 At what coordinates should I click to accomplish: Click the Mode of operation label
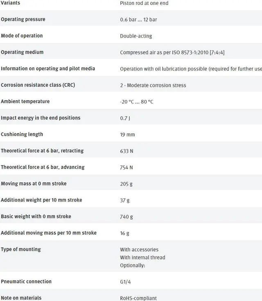point(22,36)
